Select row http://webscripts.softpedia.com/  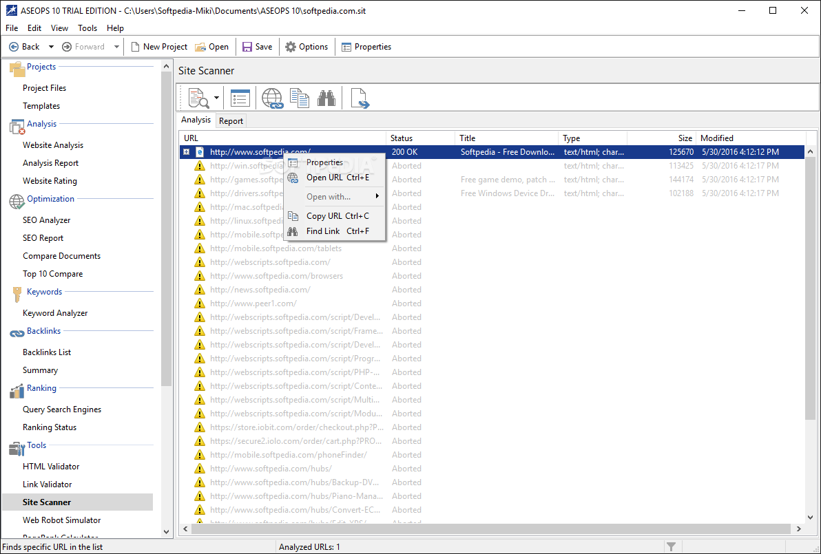[492, 262]
